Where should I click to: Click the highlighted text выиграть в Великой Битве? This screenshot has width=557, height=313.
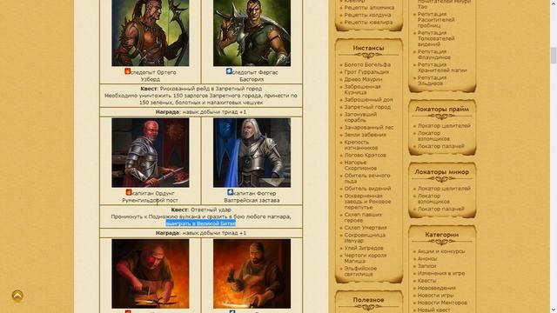pos(201,223)
